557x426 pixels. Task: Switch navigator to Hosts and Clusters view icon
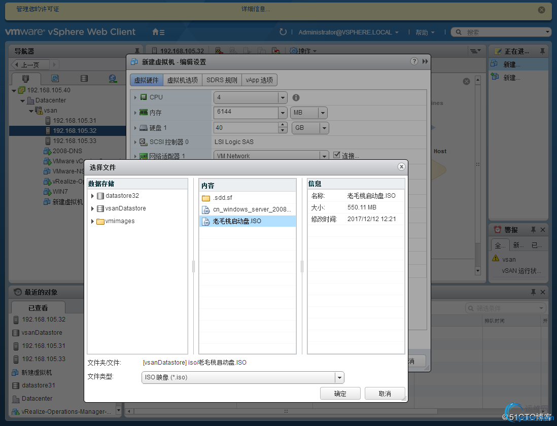pyautogui.click(x=25, y=79)
